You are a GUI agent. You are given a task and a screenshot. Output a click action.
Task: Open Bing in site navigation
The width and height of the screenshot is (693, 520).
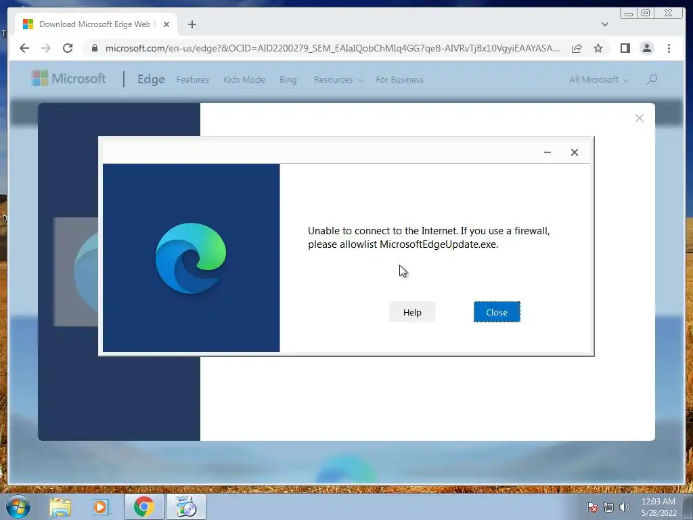288,80
